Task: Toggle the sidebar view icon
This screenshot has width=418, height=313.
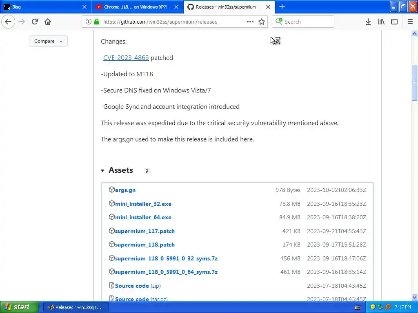Action: [394, 22]
